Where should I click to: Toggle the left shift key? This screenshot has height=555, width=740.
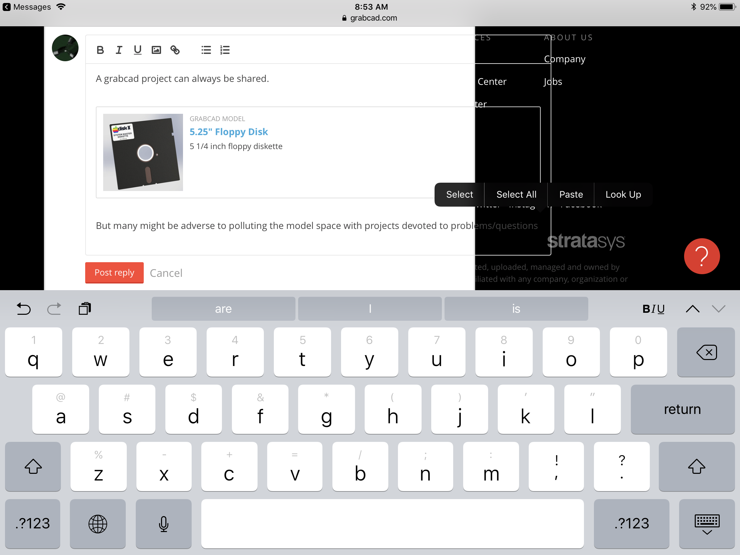pos(33,467)
